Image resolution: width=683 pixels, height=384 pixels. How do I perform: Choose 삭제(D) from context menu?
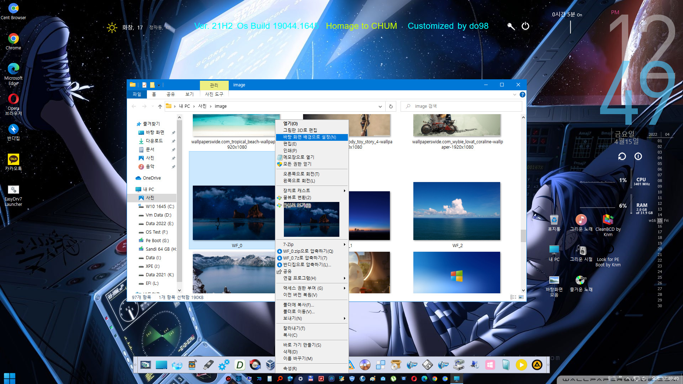tap(312, 352)
